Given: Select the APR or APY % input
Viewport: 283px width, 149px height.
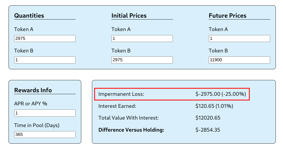Looking at the screenshot, I should pyautogui.click(x=45, y=113).
